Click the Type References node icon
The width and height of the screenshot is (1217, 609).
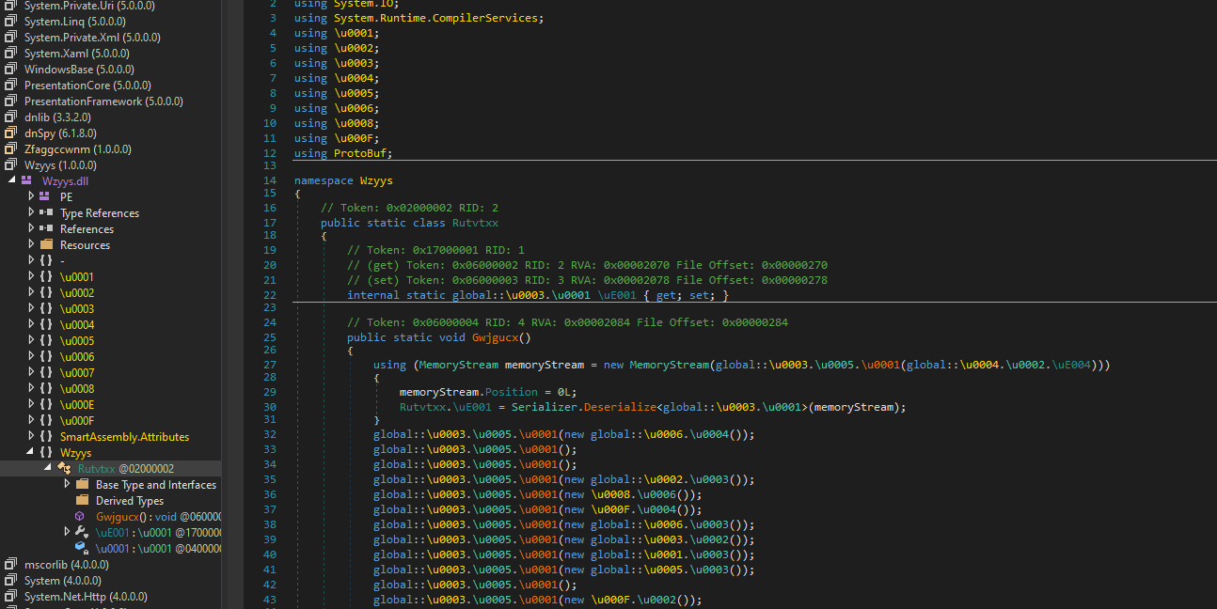click(45, 213)
